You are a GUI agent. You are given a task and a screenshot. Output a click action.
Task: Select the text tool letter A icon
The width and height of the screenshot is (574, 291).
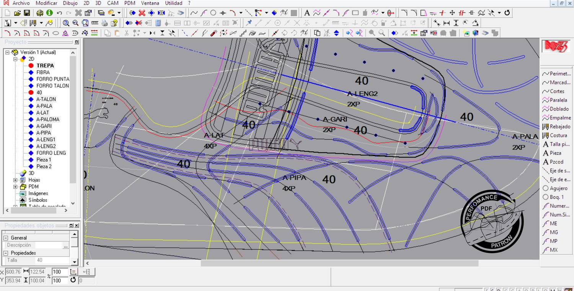[x=307, y=13]
